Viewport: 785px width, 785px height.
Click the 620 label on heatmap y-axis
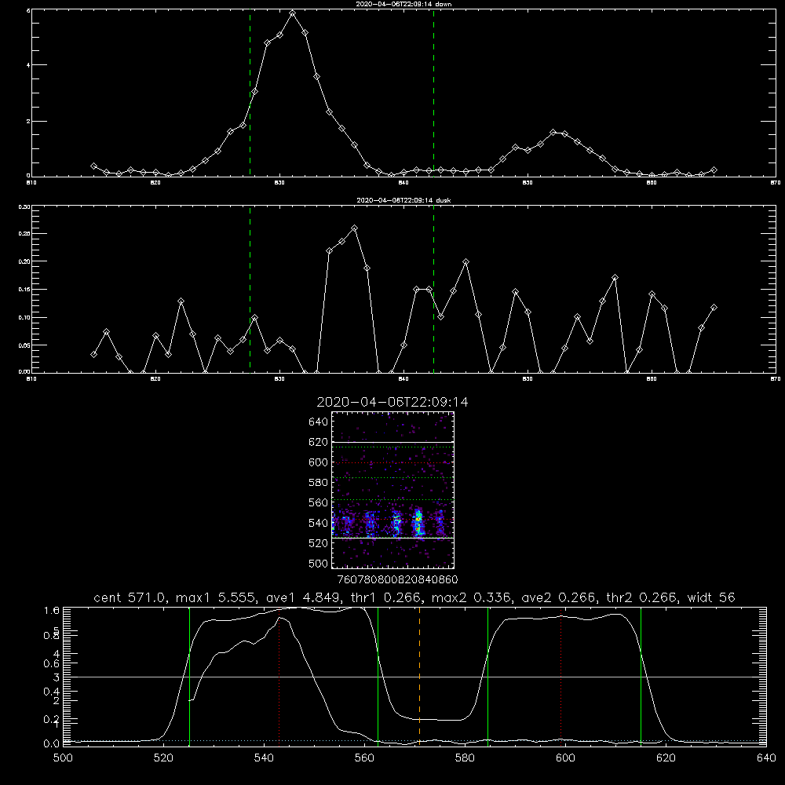pos(319,442)
